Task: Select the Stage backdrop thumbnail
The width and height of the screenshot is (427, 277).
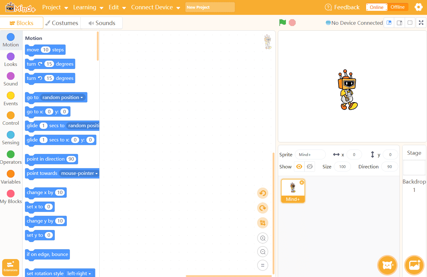Action: 414,168
